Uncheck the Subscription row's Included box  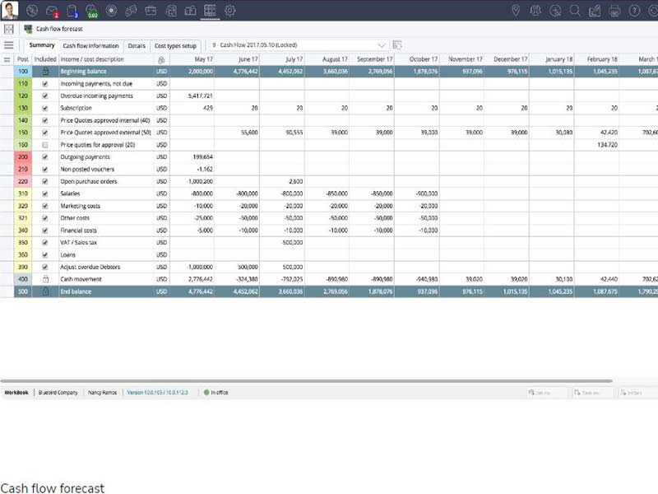click(45, 108)
